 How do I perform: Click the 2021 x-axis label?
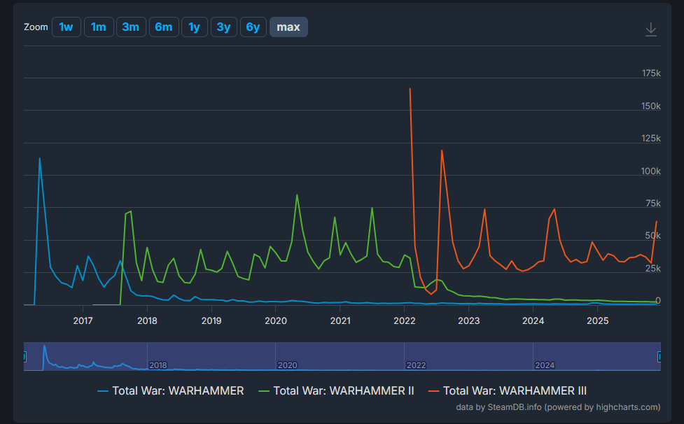[x=340, y=320]
